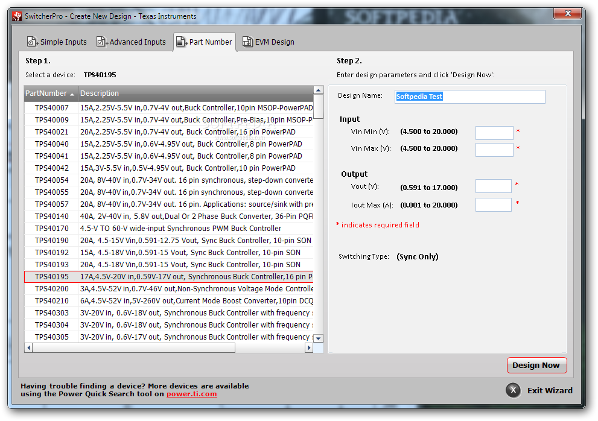Image resolution: width=598 pixels, height=421 pixels.
Task: Click '6A,4.5V-52V in,5V-260V out' boost converter description
Action: click(196, 301)
